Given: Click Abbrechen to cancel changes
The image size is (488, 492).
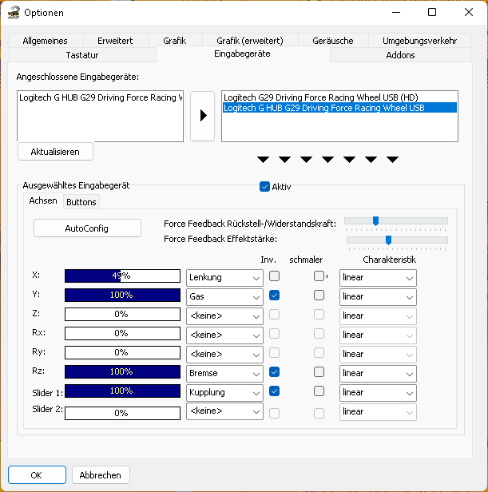Looking at the screenshot, I should (x=101, y=475).
